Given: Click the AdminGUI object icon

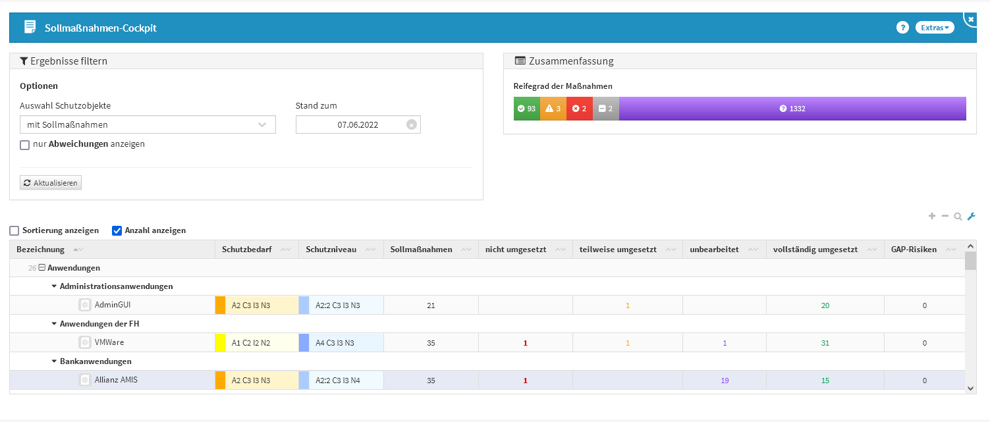Looking at the screenshot, I should point(84,305).
